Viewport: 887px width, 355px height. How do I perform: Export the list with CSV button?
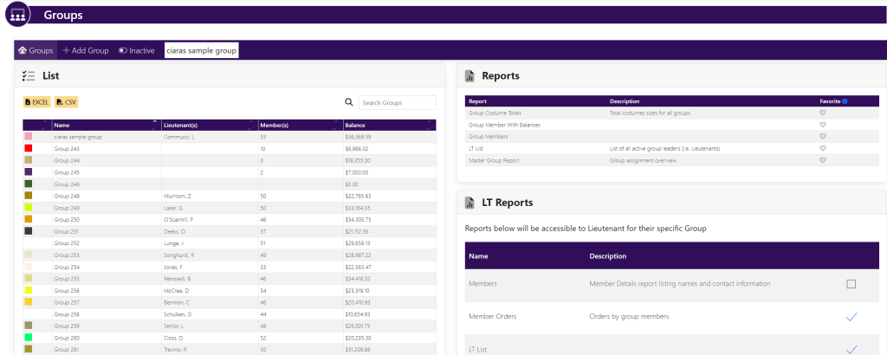[x=67, y=102]
